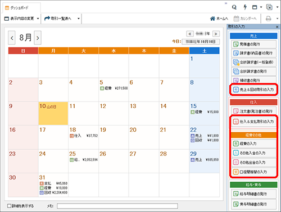Go to ホームへ (Home)
Image resolution: width=281 pixels, height=212 pixels.
[x=219, y=19]
